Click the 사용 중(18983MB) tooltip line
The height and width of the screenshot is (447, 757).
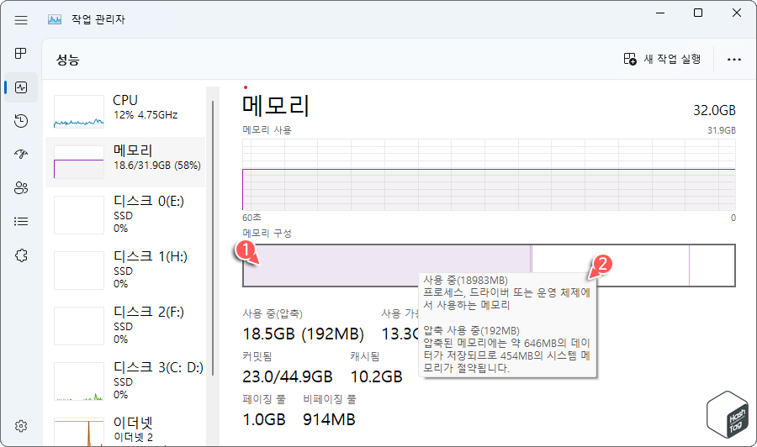465,280
